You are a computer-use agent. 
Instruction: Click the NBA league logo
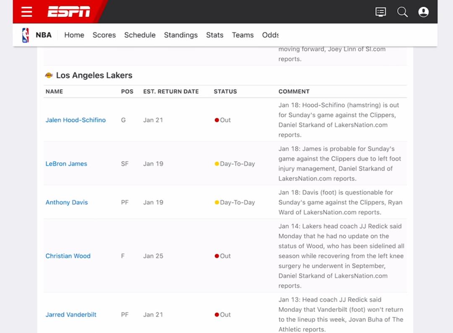[x=26, y=35]
